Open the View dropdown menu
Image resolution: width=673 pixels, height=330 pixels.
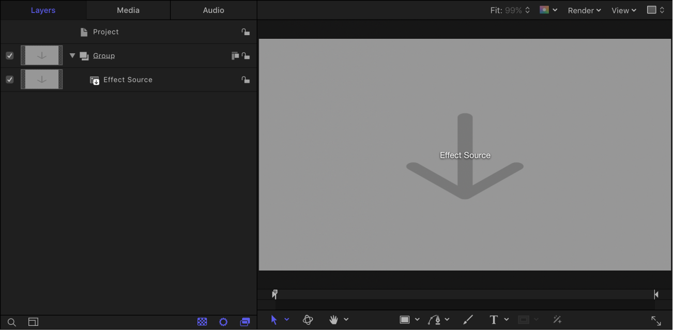point(623,10)
